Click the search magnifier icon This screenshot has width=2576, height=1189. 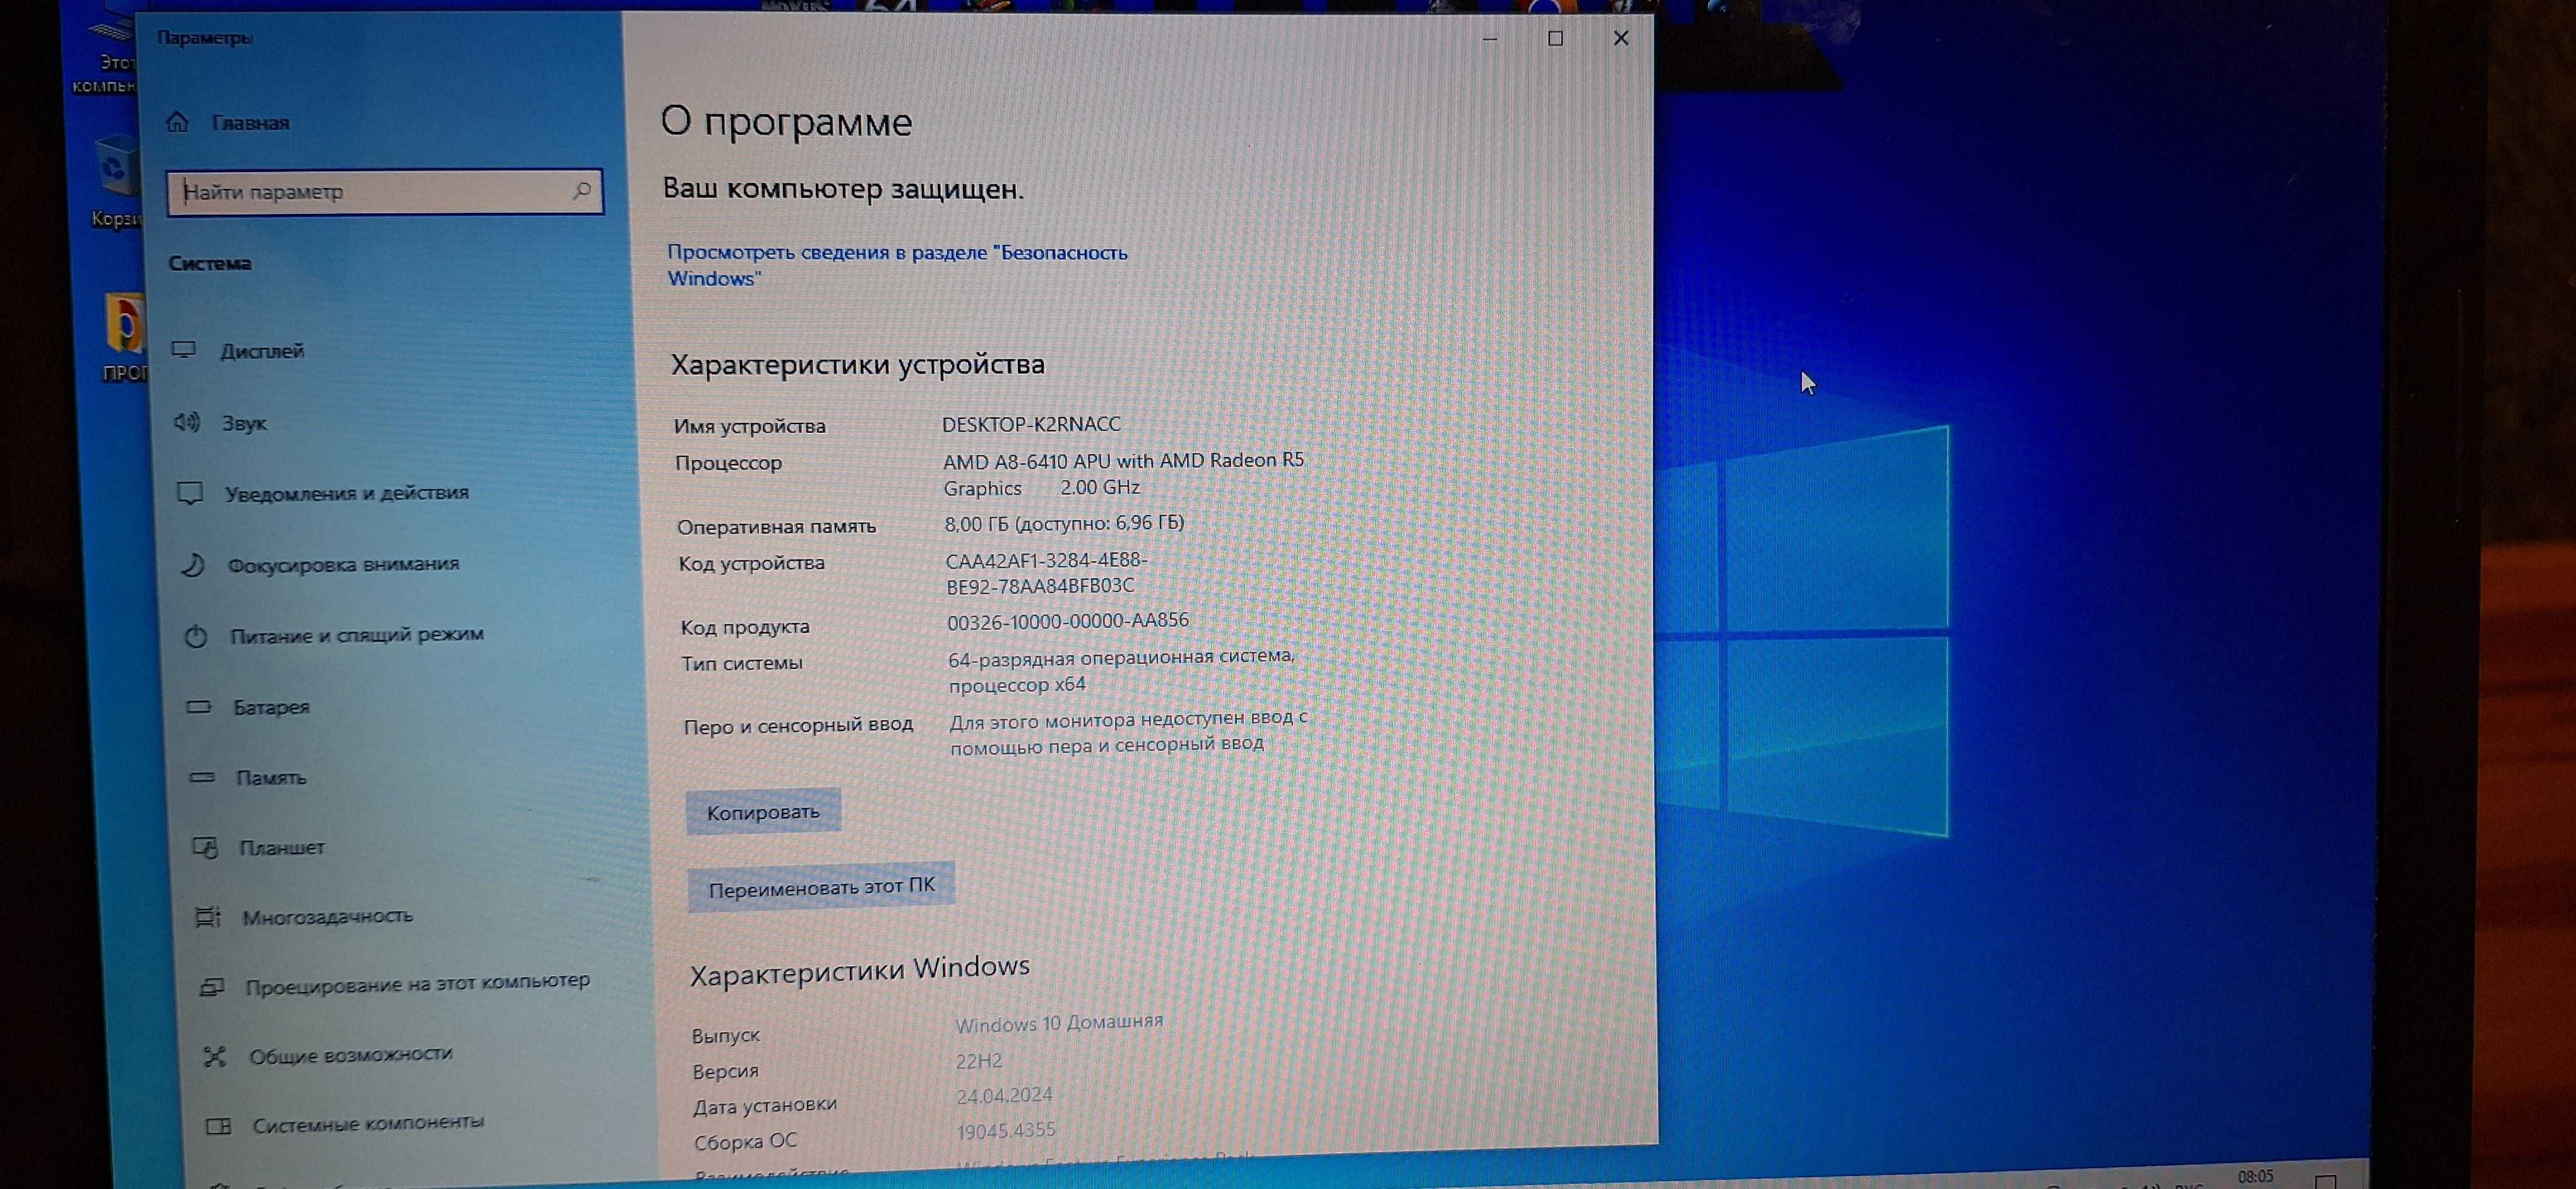(581, 191)
